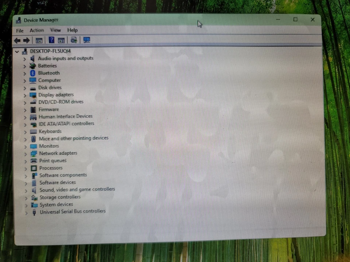Viewport: 350px width, 262px height.
Task: Open the View menu
Action: tap(55, 30)
